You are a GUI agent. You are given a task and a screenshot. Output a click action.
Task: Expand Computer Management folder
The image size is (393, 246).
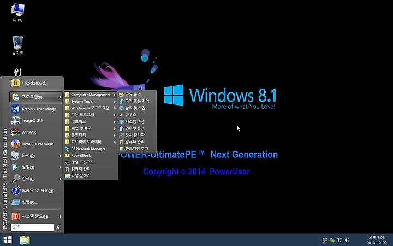91,95
